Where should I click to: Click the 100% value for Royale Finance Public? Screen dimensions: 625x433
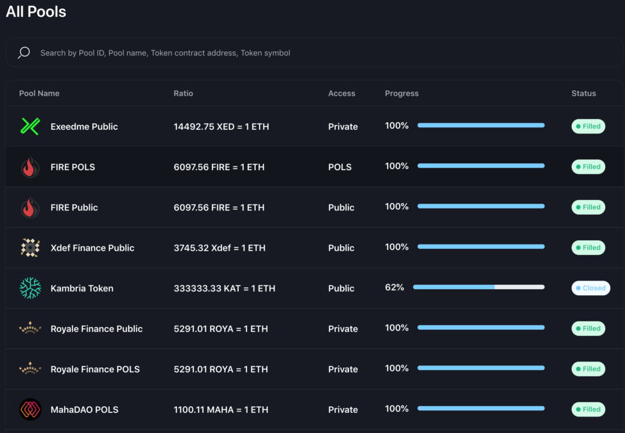click(397, 327)
